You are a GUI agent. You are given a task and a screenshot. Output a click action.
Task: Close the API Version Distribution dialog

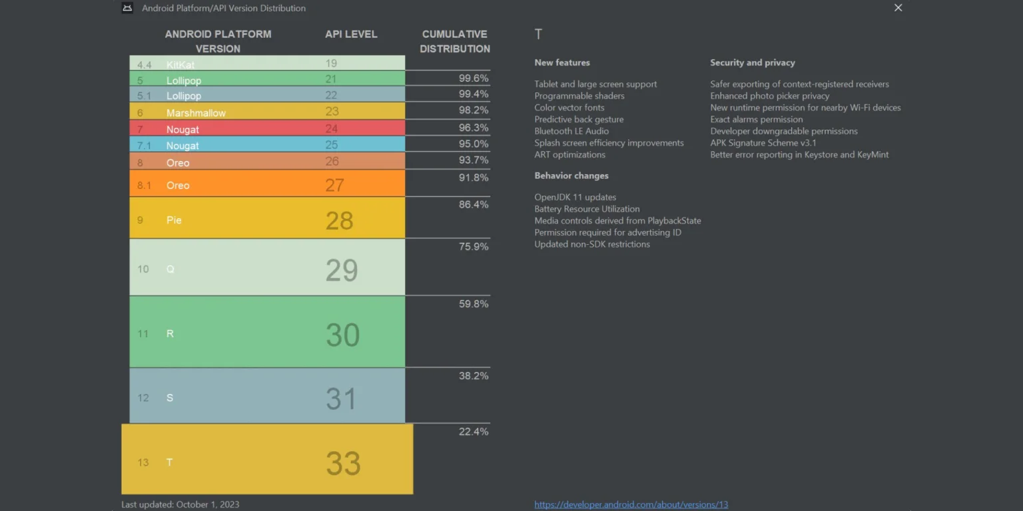point(898,8)
